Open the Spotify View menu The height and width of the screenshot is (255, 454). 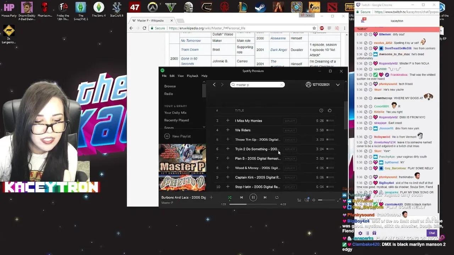[181, 76]
